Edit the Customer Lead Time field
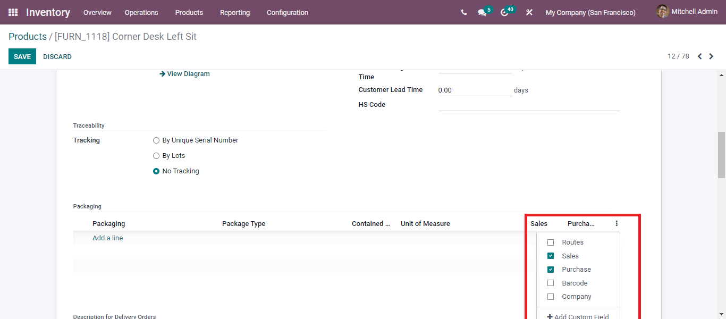Image resolution: width=726 pixels, height=319 pixels. [475, 90]
